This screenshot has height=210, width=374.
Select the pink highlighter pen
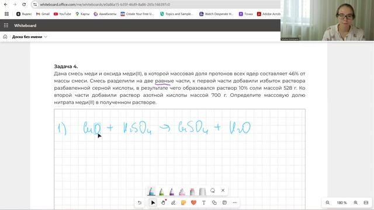[x=182, y=191]
